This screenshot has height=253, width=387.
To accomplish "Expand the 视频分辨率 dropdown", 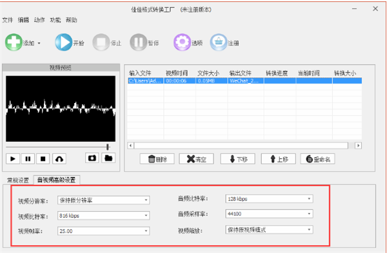I will [x=146, y=200].
